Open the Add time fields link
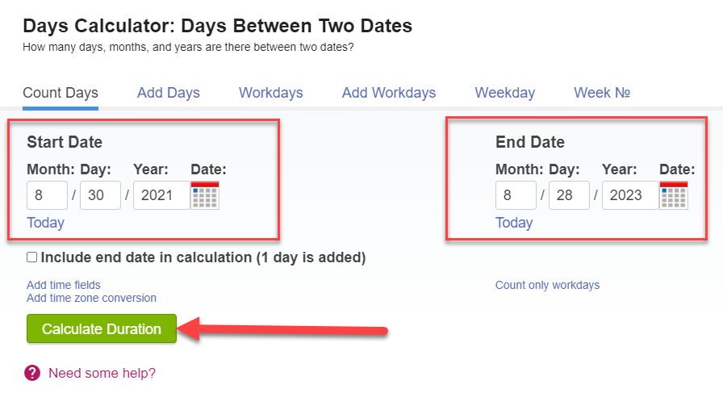Viewport: 723px width, 393px height. pyautogui.click(x=64, y=285)
